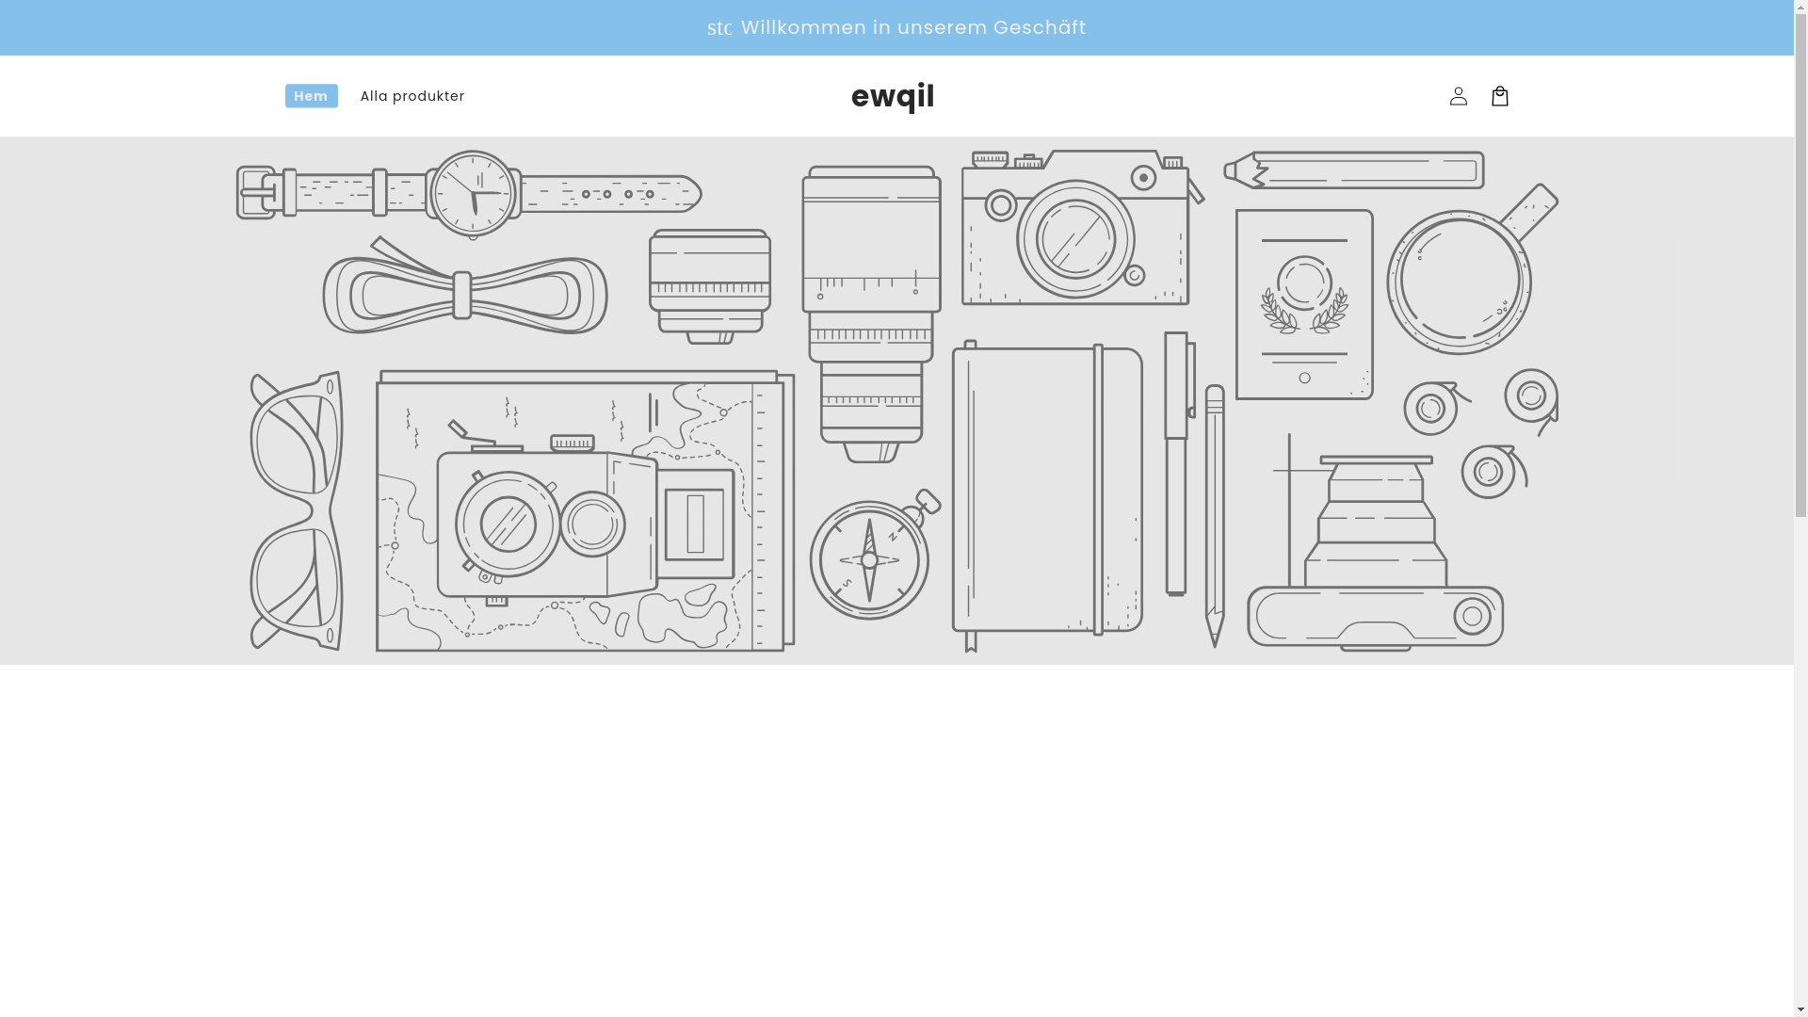This screenshot has width=1808, height=1017.
Task: Click the compass illustration
Action: click(869, 558)
